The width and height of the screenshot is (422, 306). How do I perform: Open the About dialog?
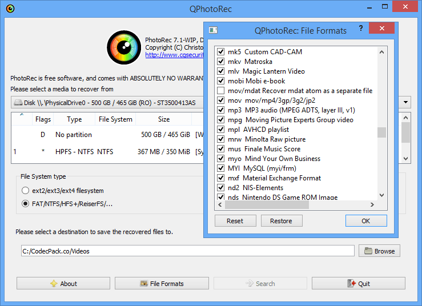coord(63,283)
